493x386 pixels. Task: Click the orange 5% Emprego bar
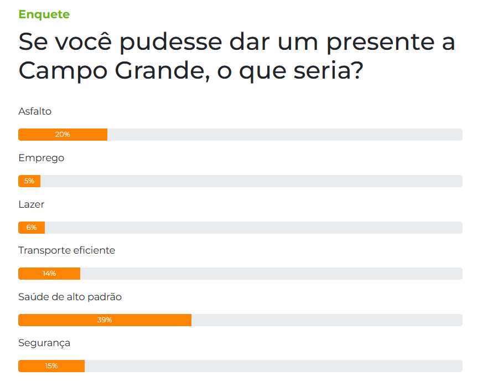click(x=29, y=181)
